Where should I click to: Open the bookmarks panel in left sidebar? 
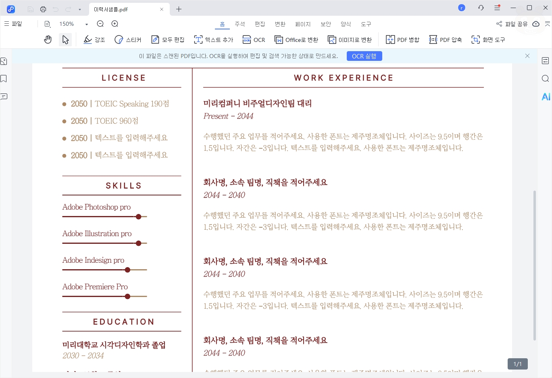pyautogui.click(x=4, y=79)
